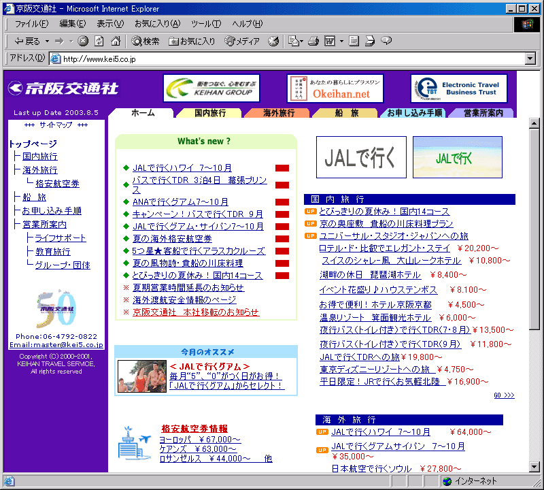544x490 pixels.
Task: Open the Back button history dropdown arrow
Action: (47, 41)
